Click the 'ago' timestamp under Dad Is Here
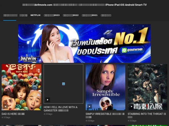This screenshot has width=169, height=126. point(6,117)
